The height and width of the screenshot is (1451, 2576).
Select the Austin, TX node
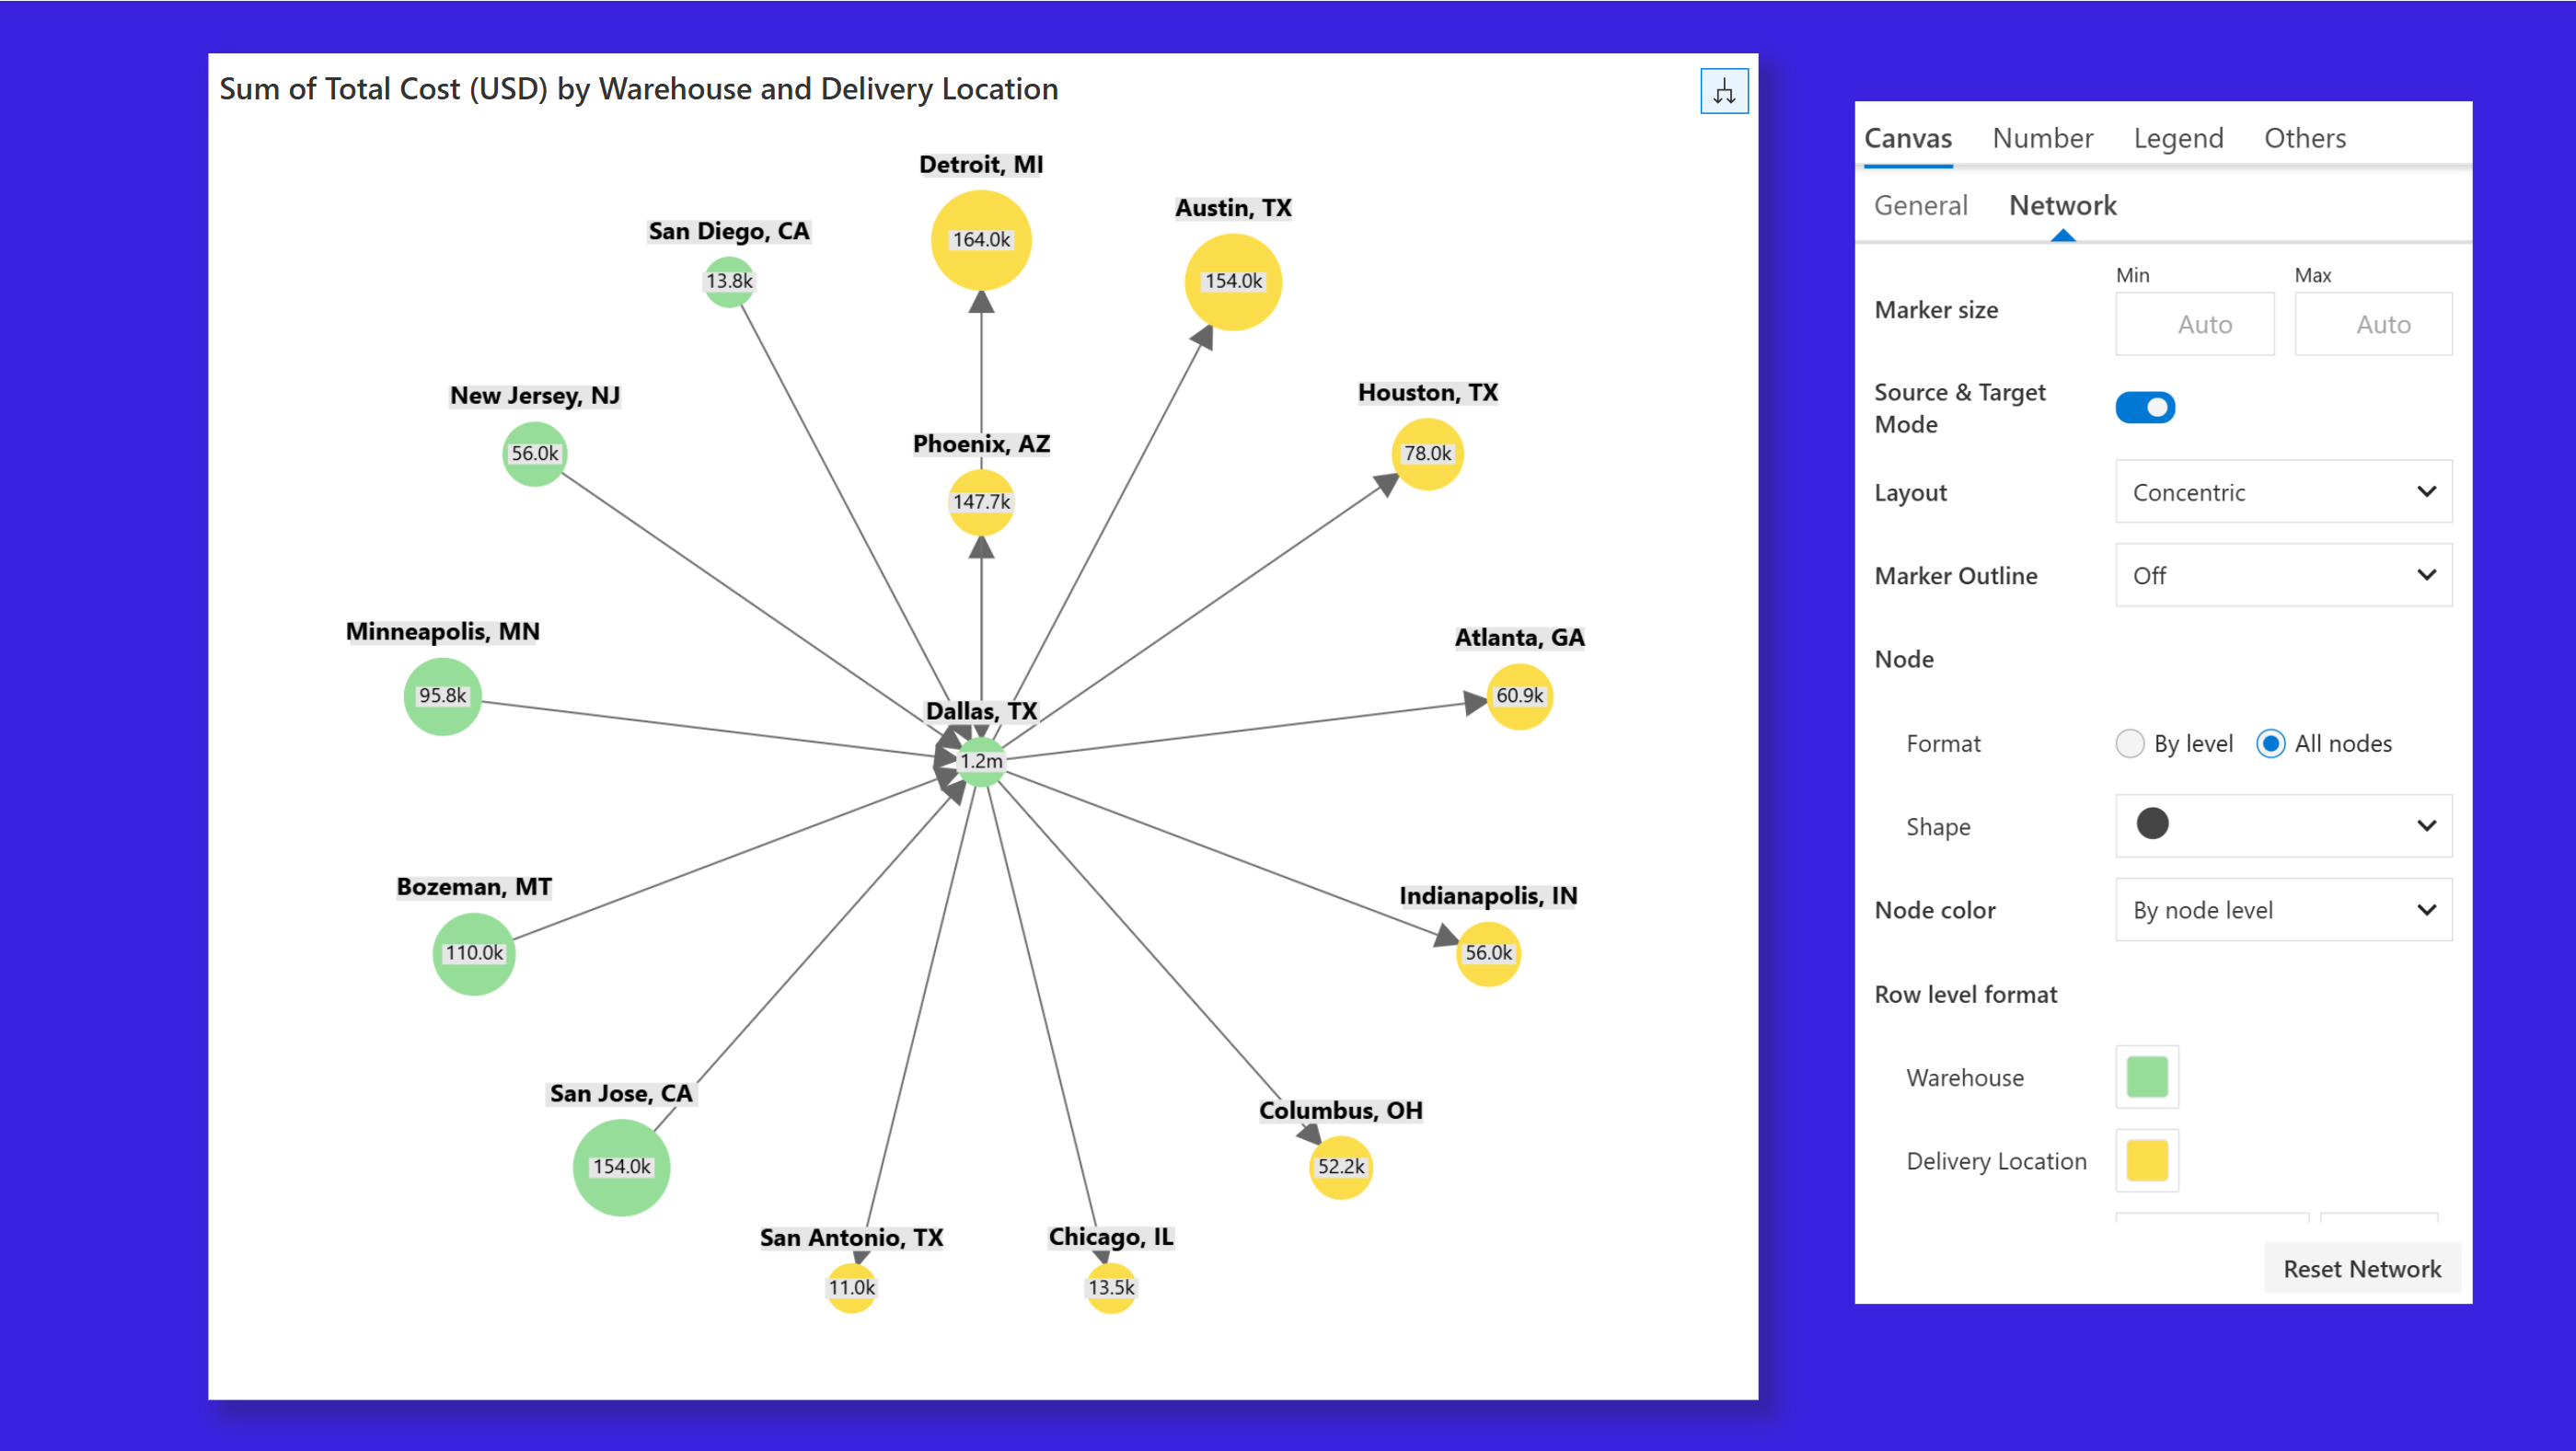tap(1233, 282)
